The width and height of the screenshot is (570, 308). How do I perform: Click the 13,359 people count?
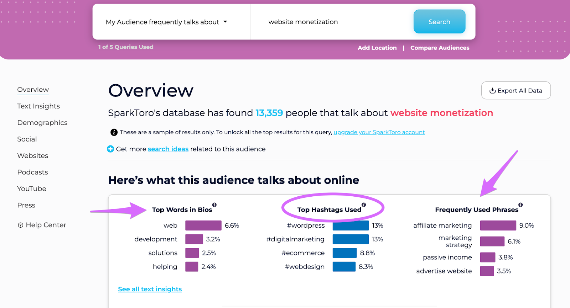[x=269, y=113]
